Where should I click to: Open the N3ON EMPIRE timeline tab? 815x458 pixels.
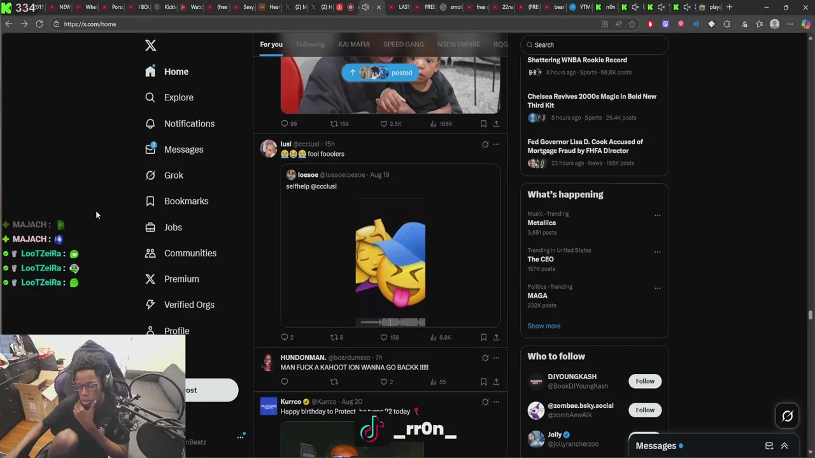[x=459, y=45]
